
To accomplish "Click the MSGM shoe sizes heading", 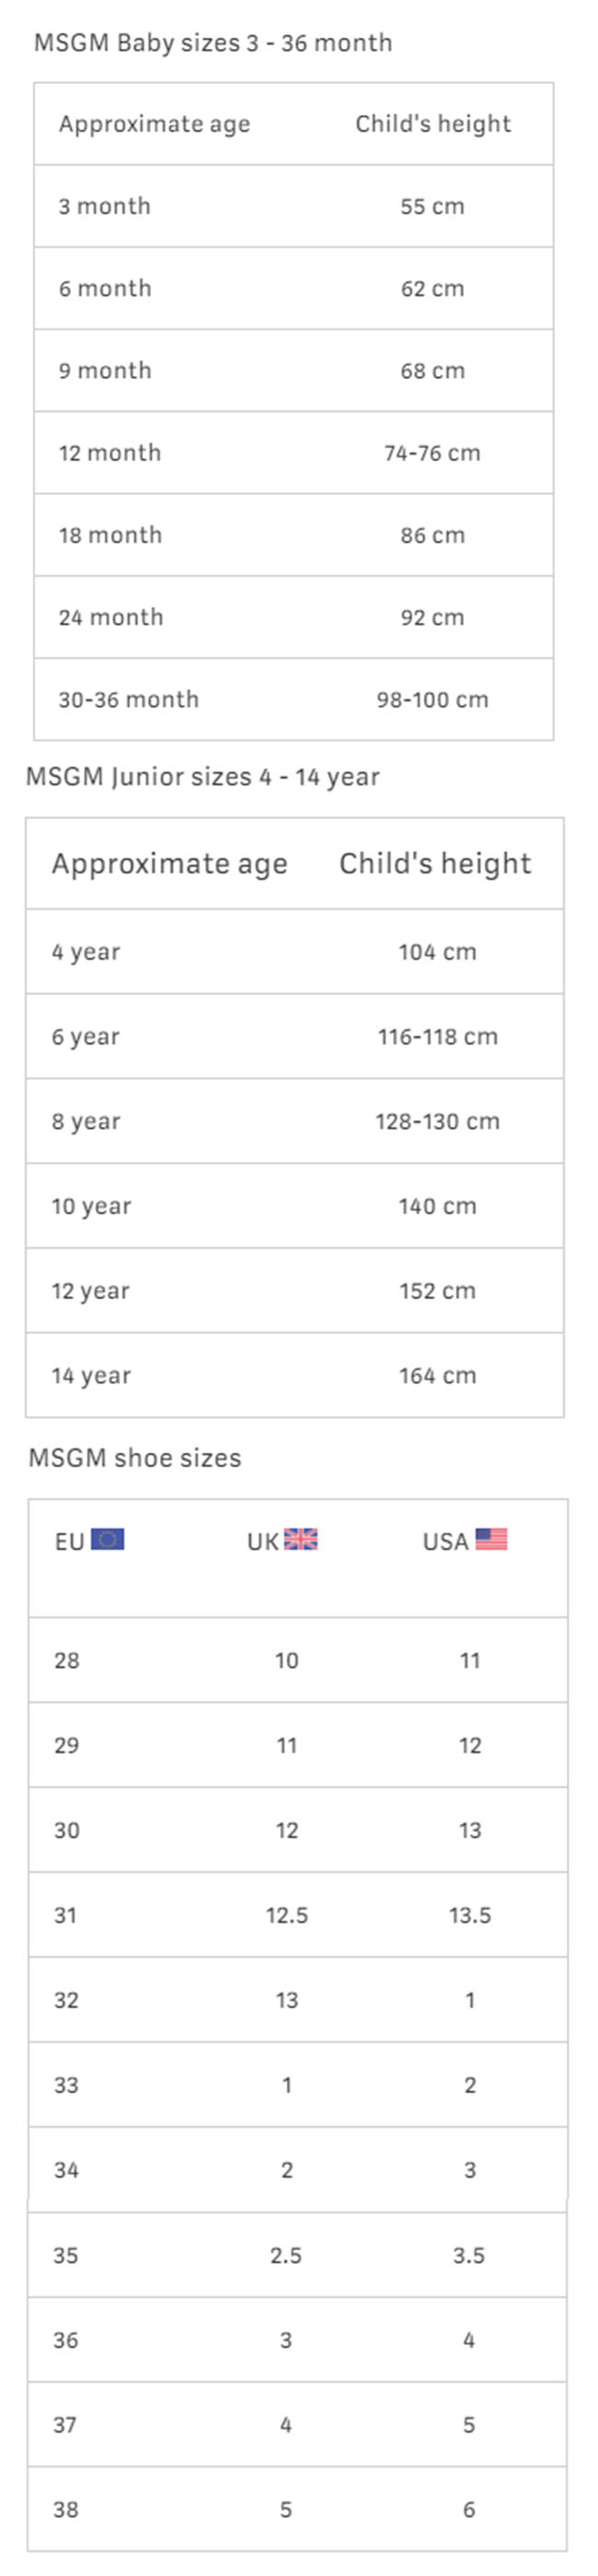I will (x=135, y=1458).
